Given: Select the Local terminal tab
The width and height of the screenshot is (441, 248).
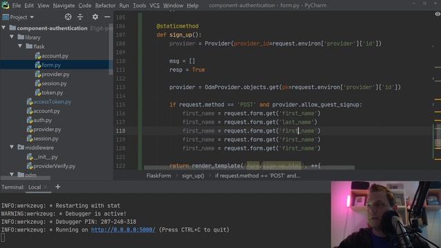Looking at the screenshot, I should 34,187.
